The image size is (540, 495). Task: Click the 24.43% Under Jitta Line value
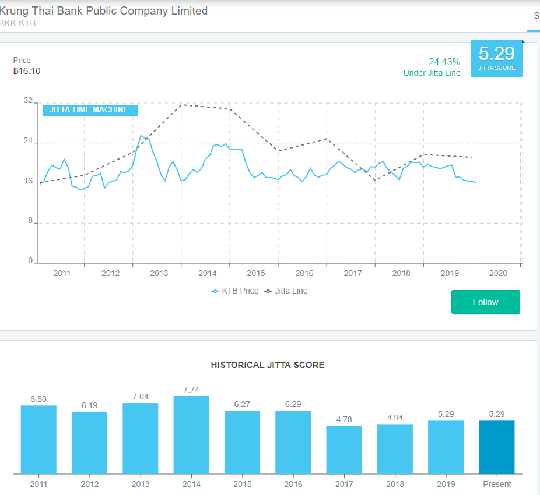point(432,67)
